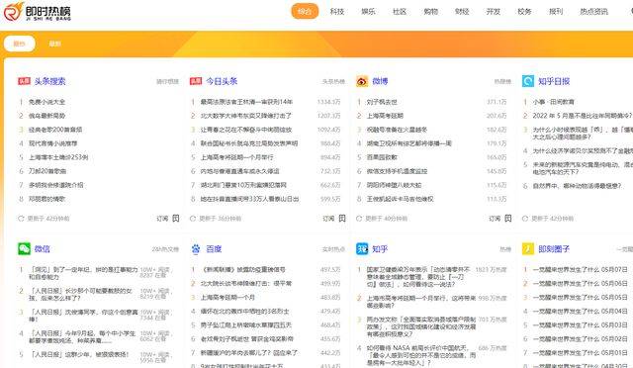Open 邓丽君的情歌 entry in 头条搜索

[46, 199]
